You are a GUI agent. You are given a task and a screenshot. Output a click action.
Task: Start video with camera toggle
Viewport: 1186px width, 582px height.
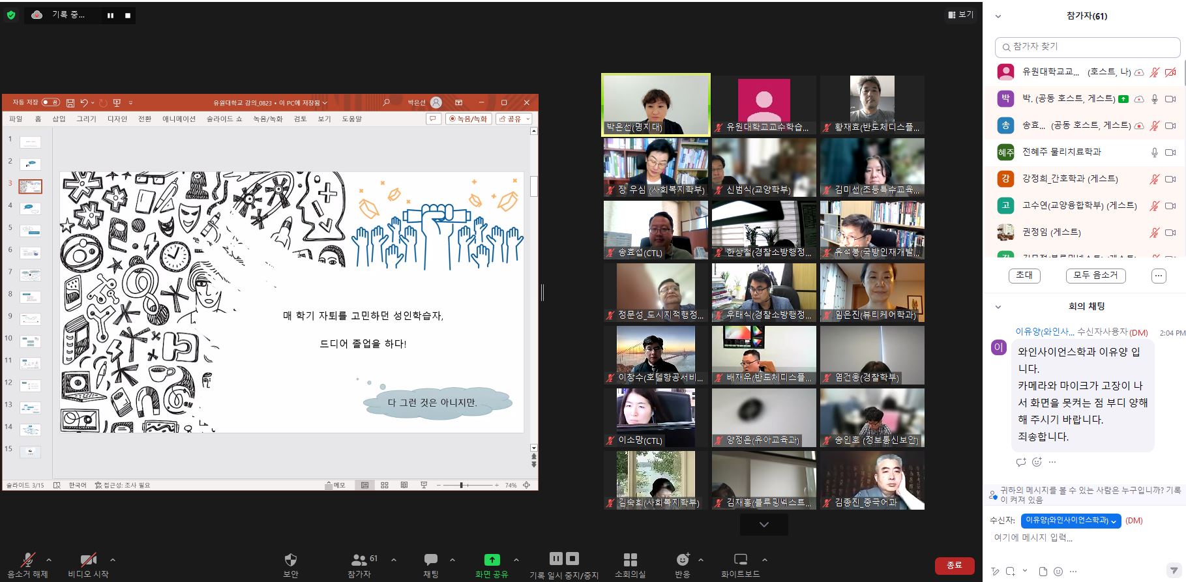[88, 560]
